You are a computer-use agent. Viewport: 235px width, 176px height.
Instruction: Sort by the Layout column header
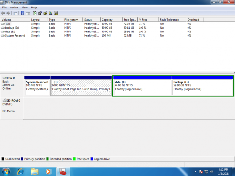(x=39, y=20)
